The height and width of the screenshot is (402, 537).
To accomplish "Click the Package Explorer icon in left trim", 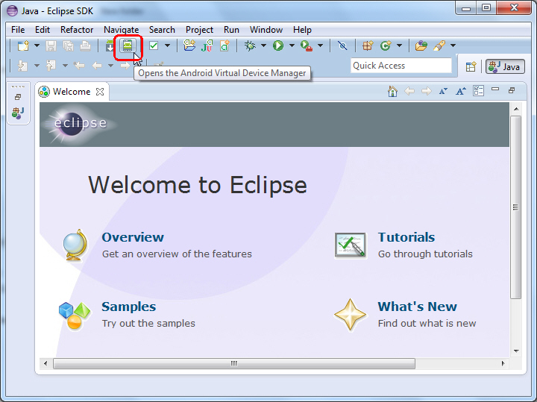I will [18, 113].
